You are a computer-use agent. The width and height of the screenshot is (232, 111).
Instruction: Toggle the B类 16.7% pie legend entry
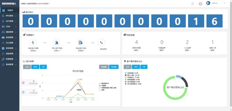[132, 75]
